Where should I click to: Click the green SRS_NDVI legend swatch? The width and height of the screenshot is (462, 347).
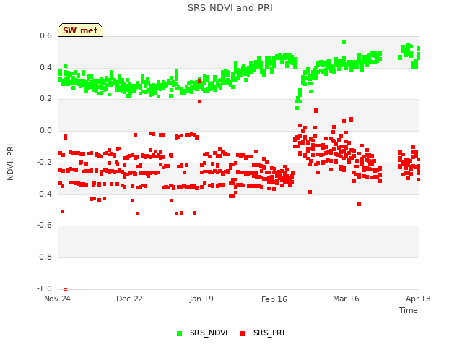click(x=179, y=333)
